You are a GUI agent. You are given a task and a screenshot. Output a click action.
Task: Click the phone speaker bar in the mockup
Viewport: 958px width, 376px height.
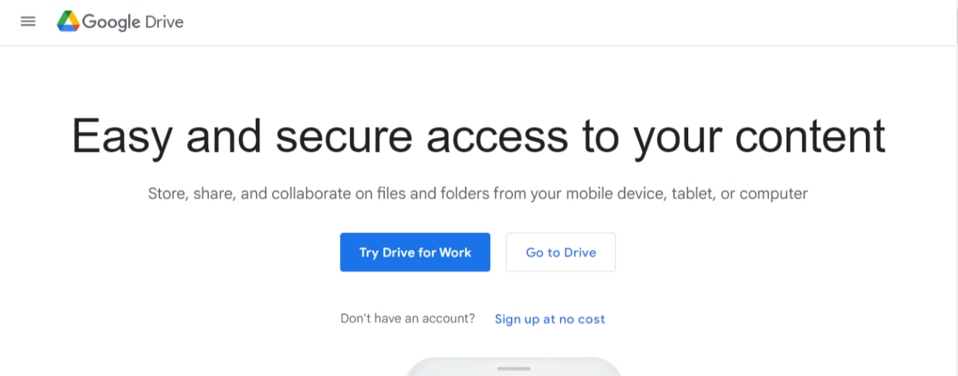coord(513,369)
